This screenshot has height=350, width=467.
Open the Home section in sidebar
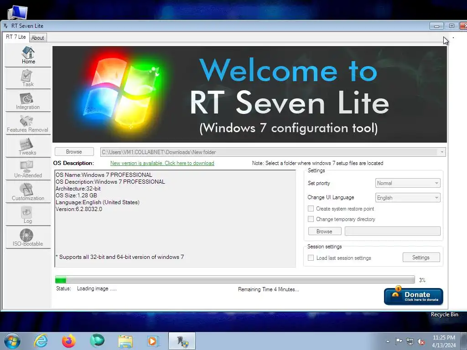tap(28, 55)
